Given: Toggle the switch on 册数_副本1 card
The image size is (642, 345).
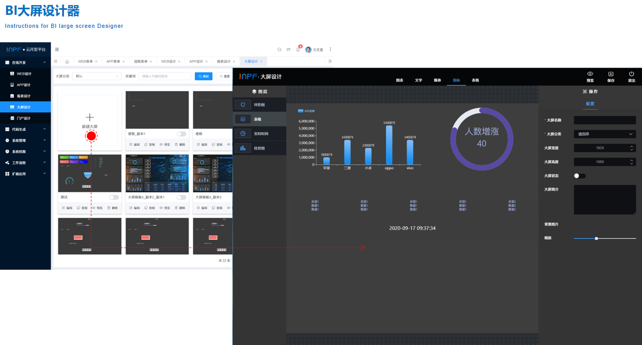Looking at the screenshot, I should coord(181,134).
